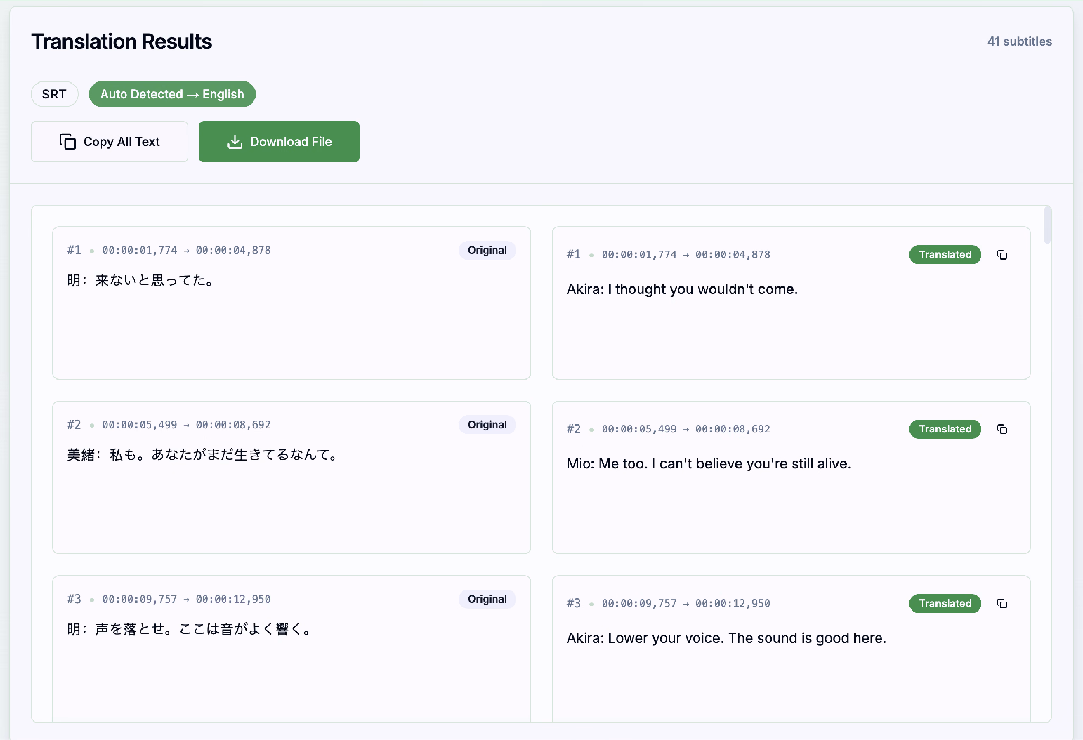Click timestamp of original subtitle #2
Image resolution: width=1083 pixels, height=740 pixels.
click(x=186, y=425)
